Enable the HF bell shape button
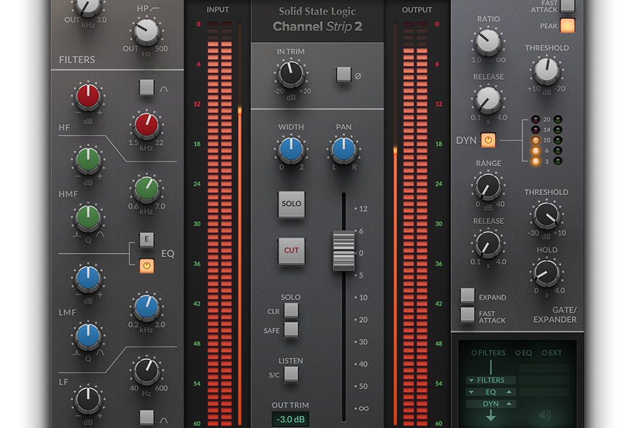The width and height of the screenshot is (635, 428). [147, 88]
